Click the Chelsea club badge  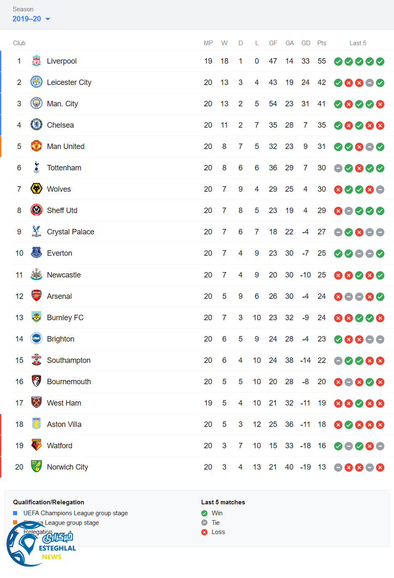(36, 125)
